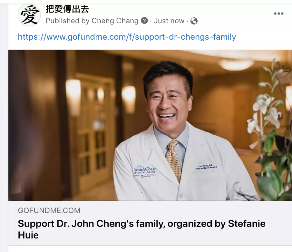The width and height of the screenshot is (292, 252).
Task: Click the John Cheng M.D. name embroidery on coat
Action: tap(206, 167)
